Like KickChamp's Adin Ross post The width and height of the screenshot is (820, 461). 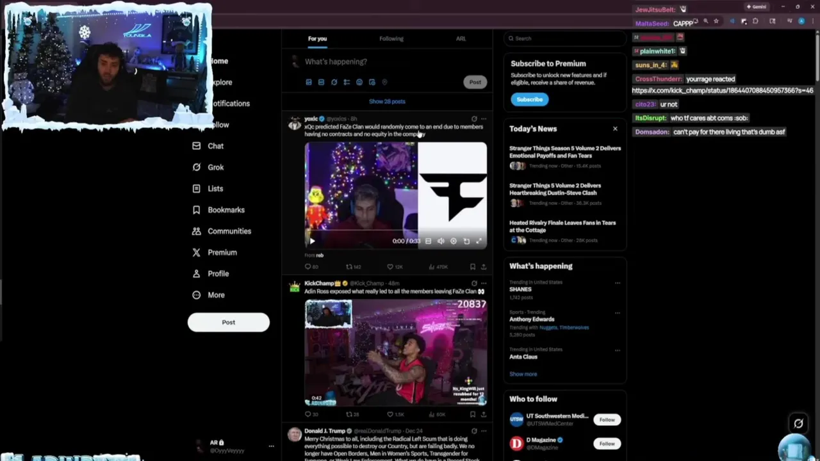pos(395,414)
